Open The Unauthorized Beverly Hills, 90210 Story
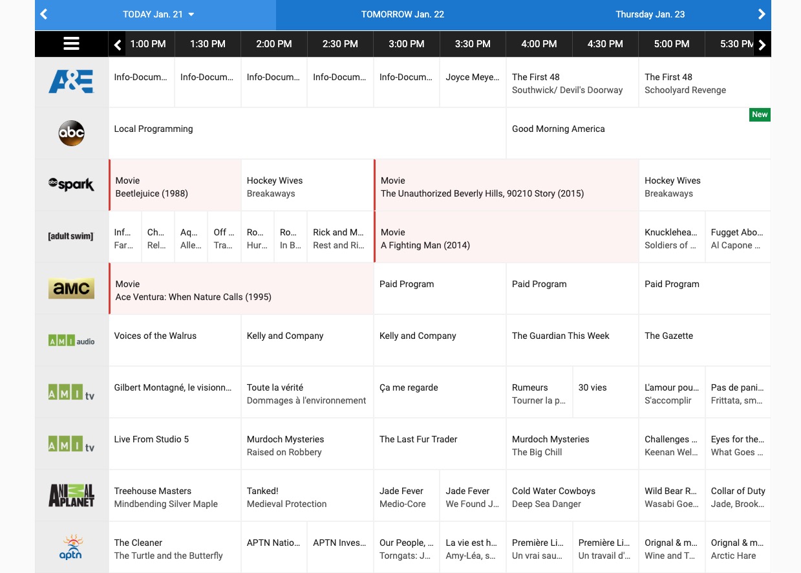The width and height of the screenshot is (801, 573). tap(506, 185)
